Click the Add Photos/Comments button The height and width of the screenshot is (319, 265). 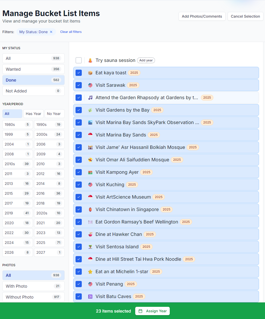coord(202,16)
